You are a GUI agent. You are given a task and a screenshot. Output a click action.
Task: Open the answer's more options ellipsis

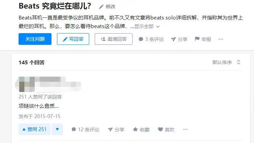185,129
